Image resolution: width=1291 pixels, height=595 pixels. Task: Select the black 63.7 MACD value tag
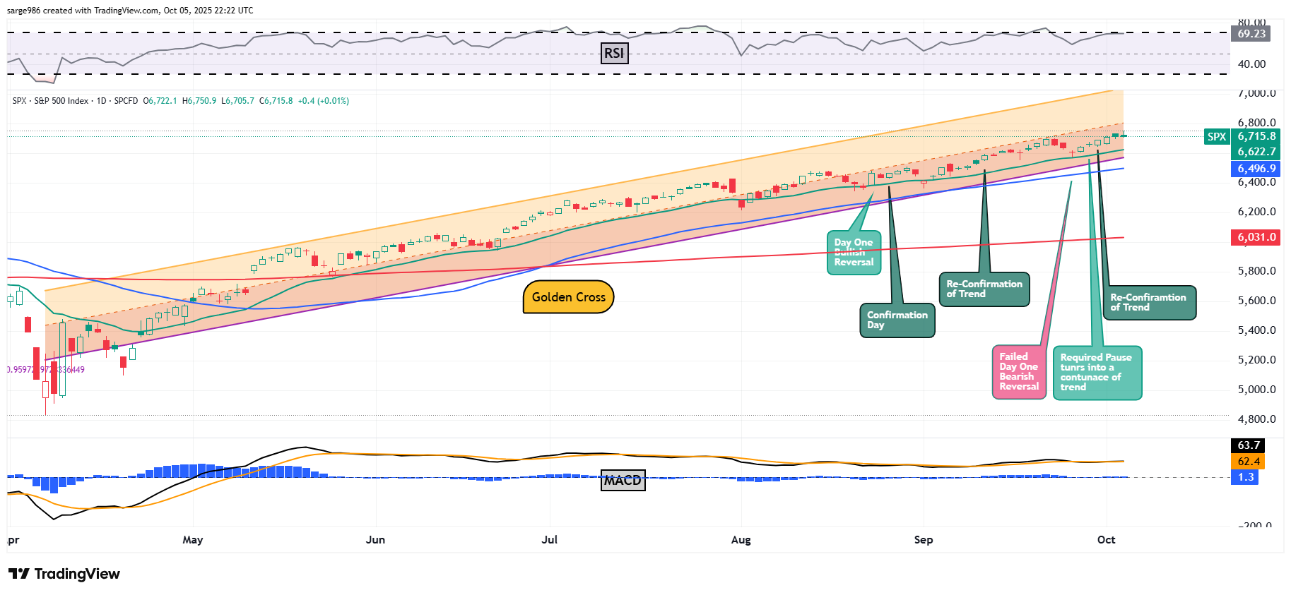[1249, 445]
